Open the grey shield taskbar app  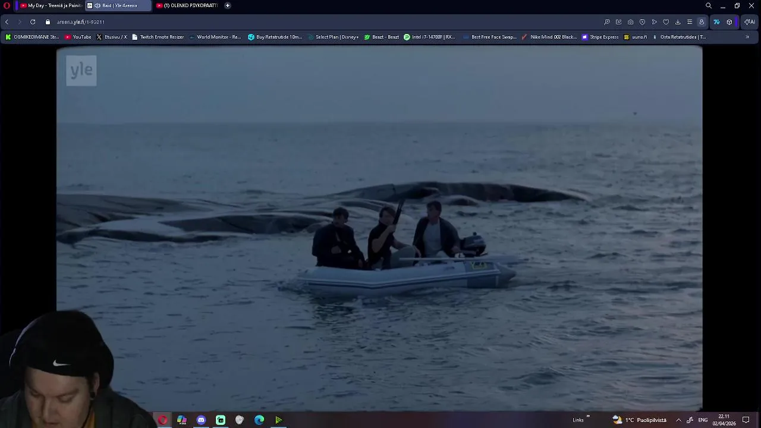[x=240, y=420]
